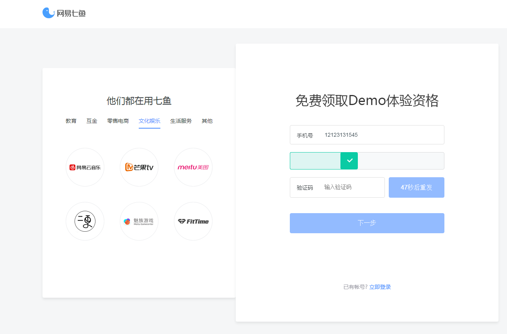507x334 pixels.
Task: Open the 芒果tv customer logo
Action: [139, 167]
